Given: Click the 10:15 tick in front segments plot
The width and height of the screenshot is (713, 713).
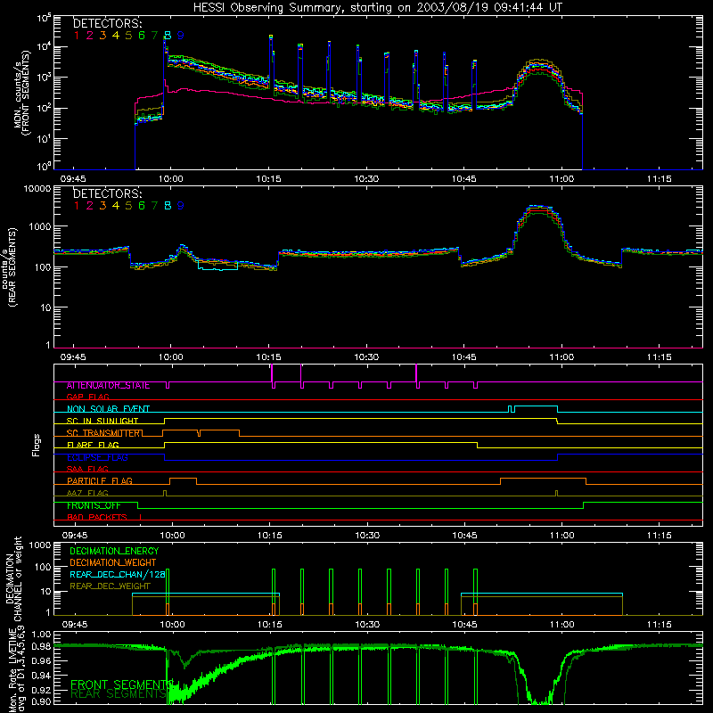Looking at the screenshot, I should pos(268,179).
